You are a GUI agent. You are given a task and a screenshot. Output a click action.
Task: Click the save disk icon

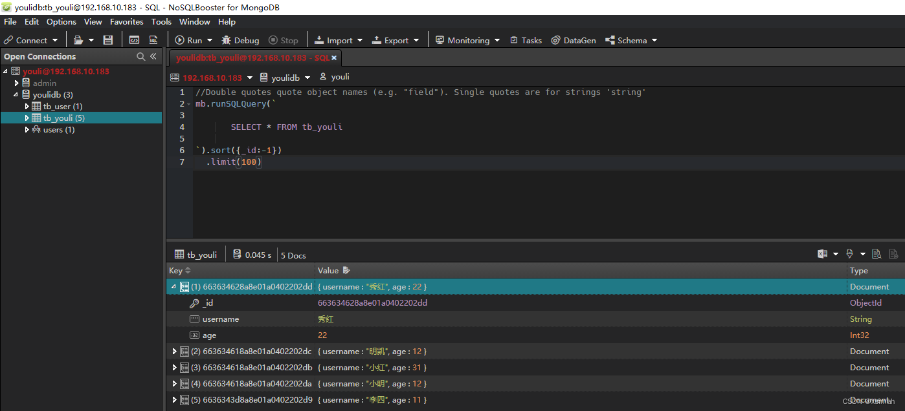[108, 40]
